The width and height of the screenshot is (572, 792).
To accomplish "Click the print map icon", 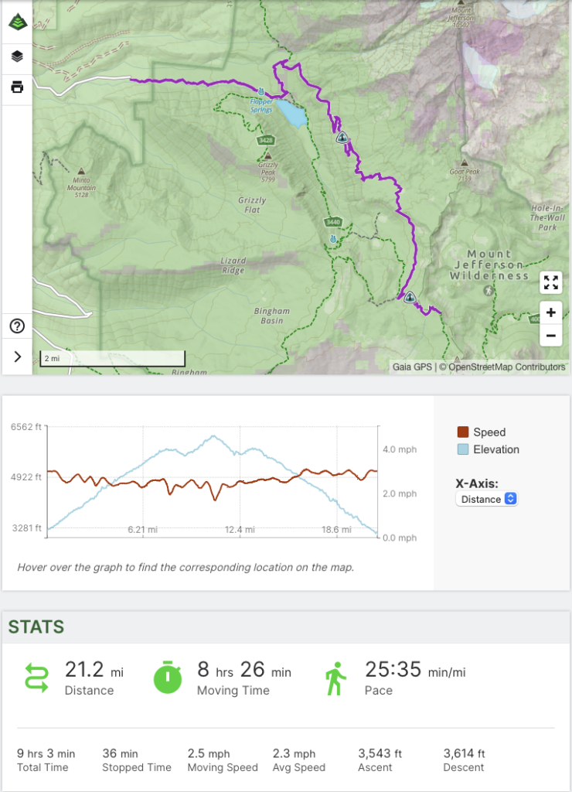I will tap(16, 87).
